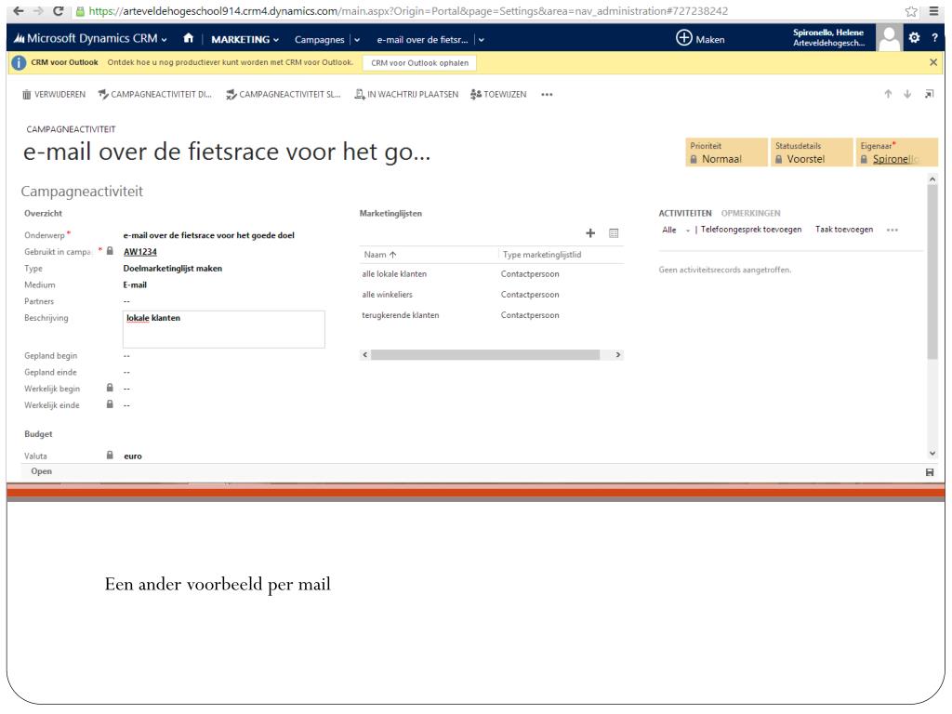Expand the Campagnes chevron menu
Viewport: 952px width, 714px height.
point(355,39)
